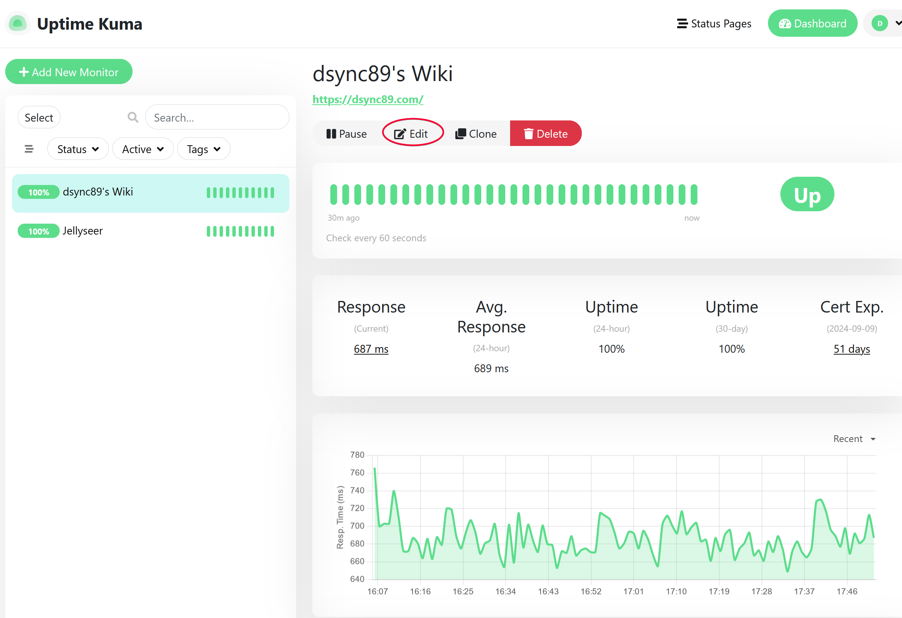The width and height of the screenshot is (902, 618).
Task: Click the 30-day uptime 100% value
Action: [732, 349]
